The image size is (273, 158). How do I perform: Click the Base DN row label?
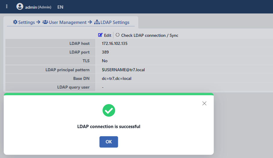pos(81,78)
